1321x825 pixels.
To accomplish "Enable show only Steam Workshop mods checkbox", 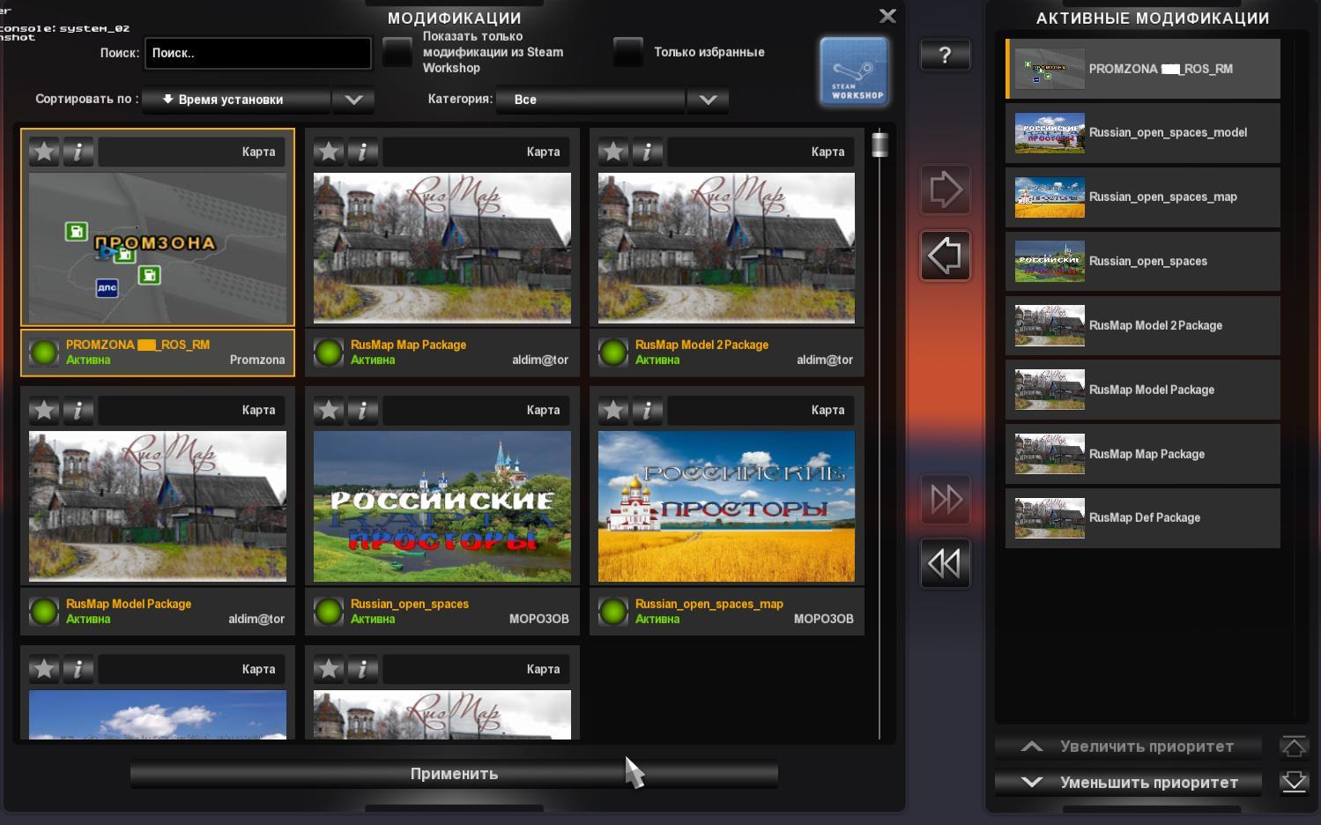I will [397, 52].
